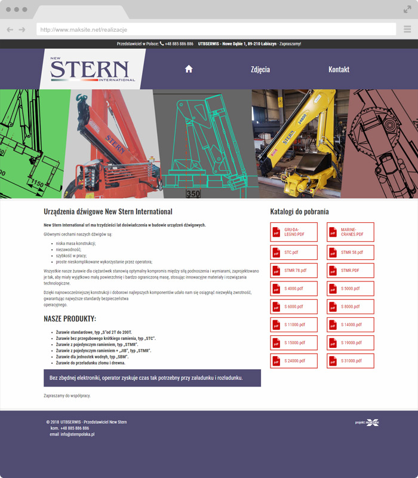
Task: Click the browser forward arrow
Action: 22,29
